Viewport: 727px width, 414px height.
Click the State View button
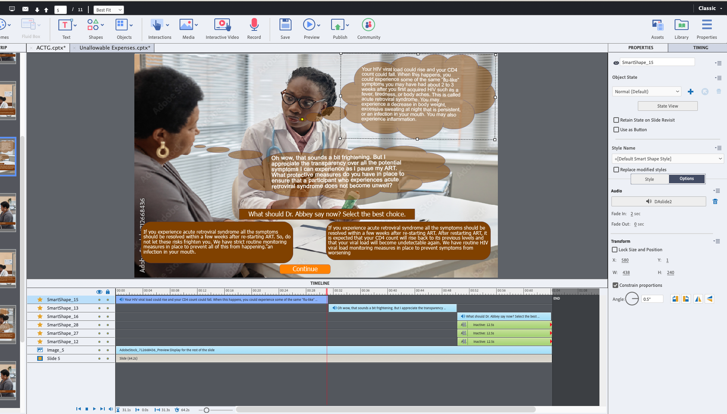667,106
